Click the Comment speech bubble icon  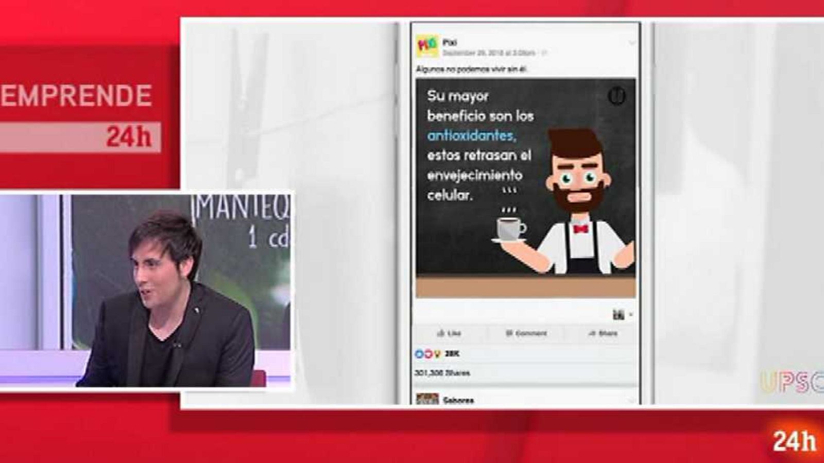click(510, 333)
